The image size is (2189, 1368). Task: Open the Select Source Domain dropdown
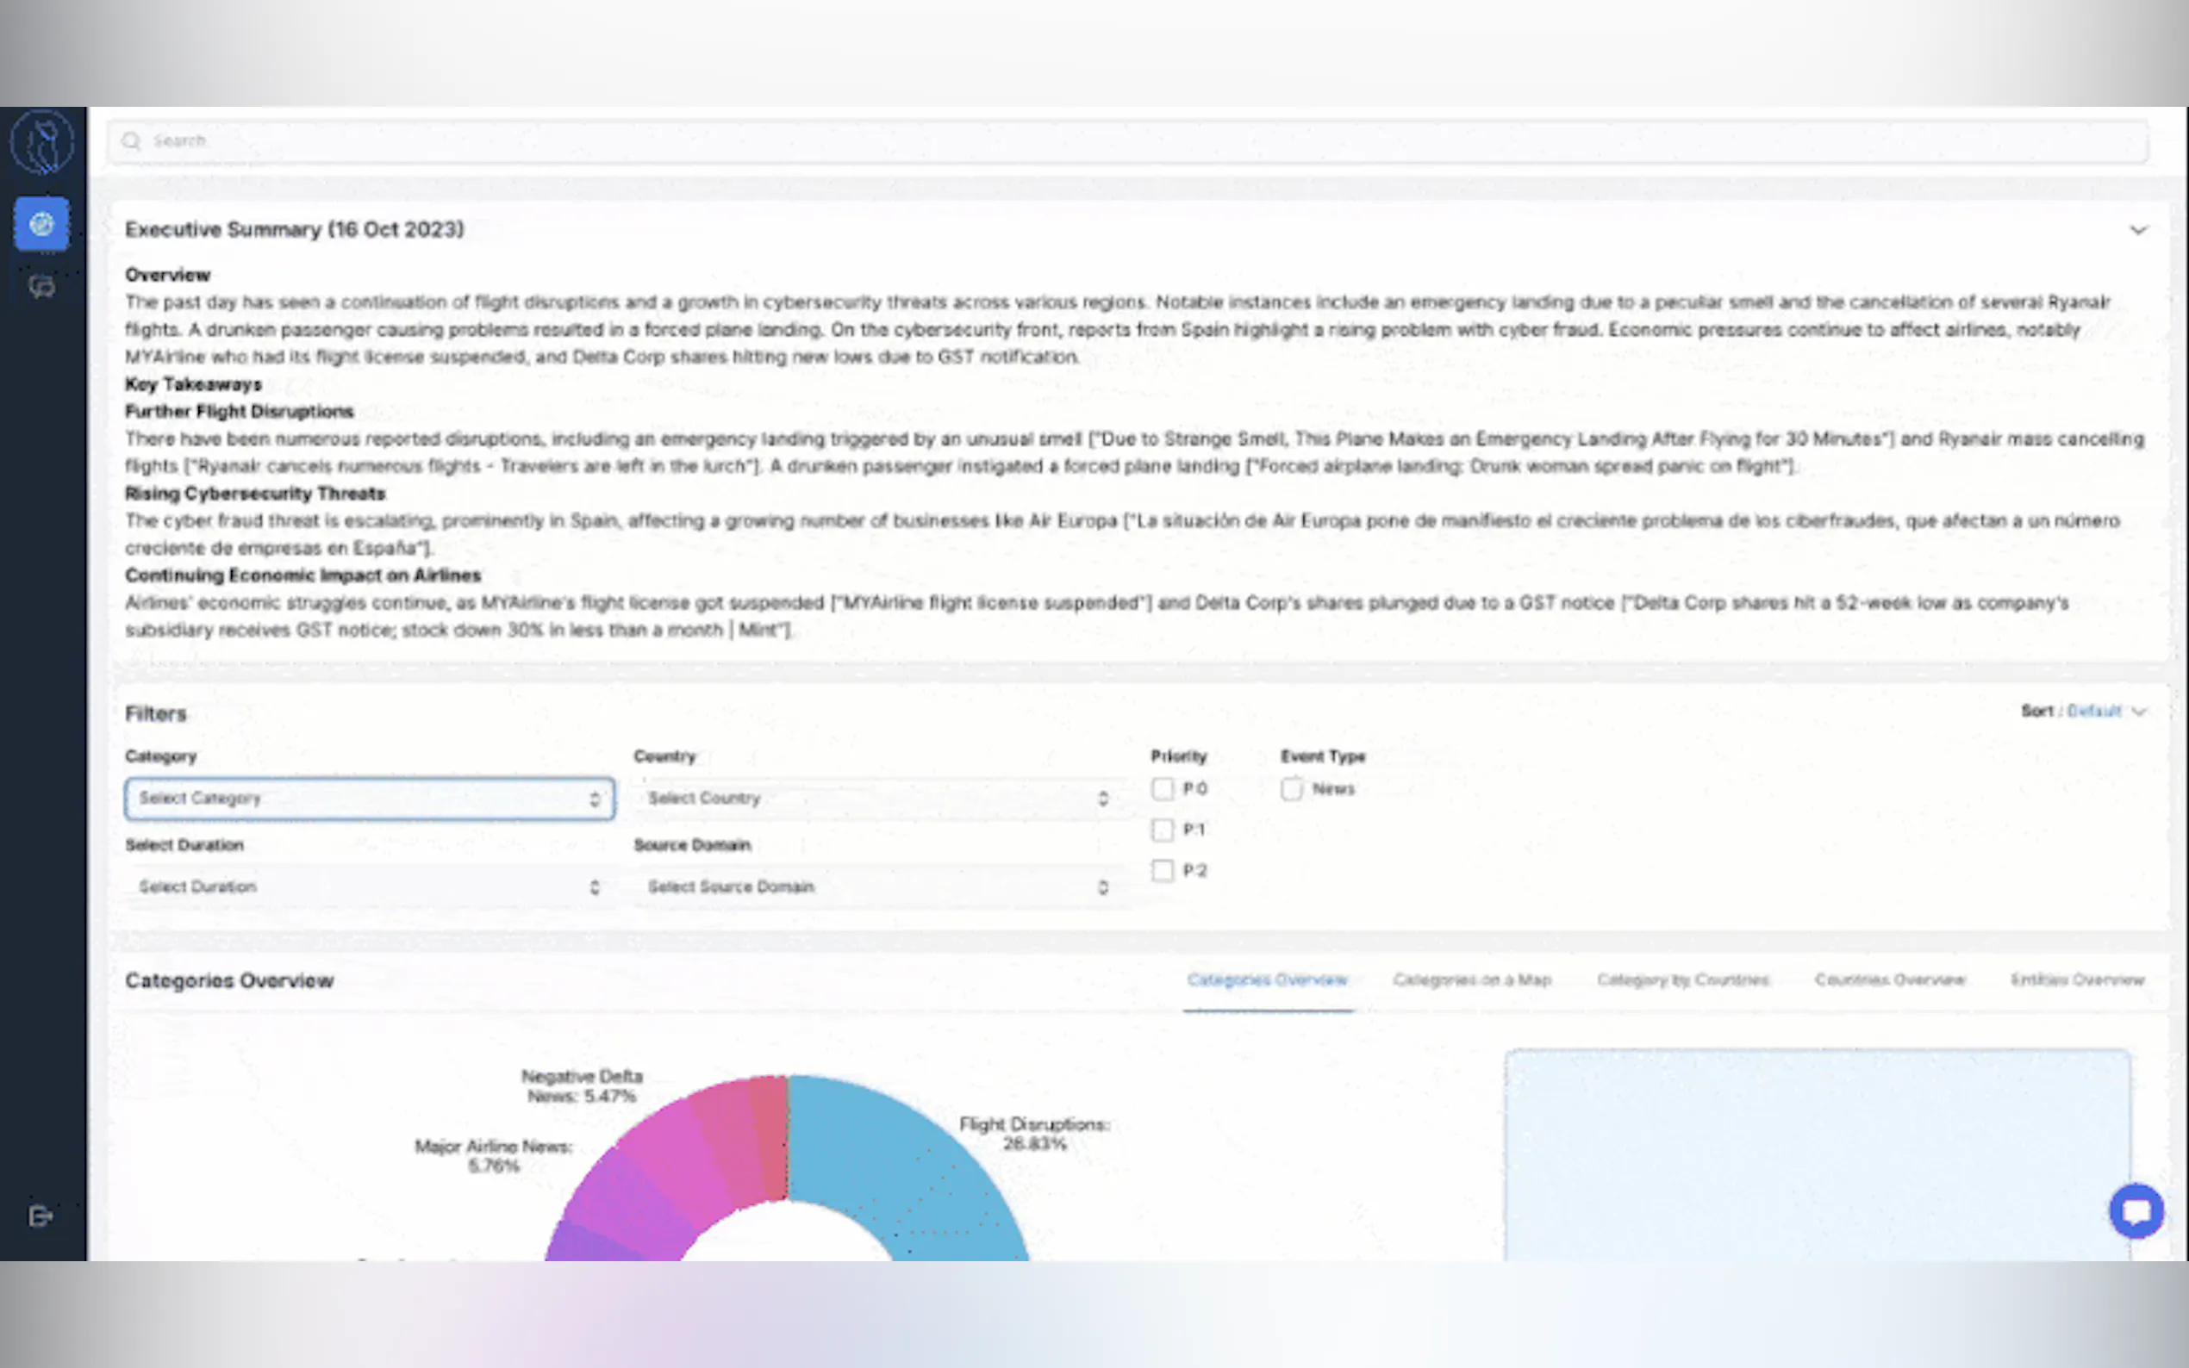coord(876,886)
